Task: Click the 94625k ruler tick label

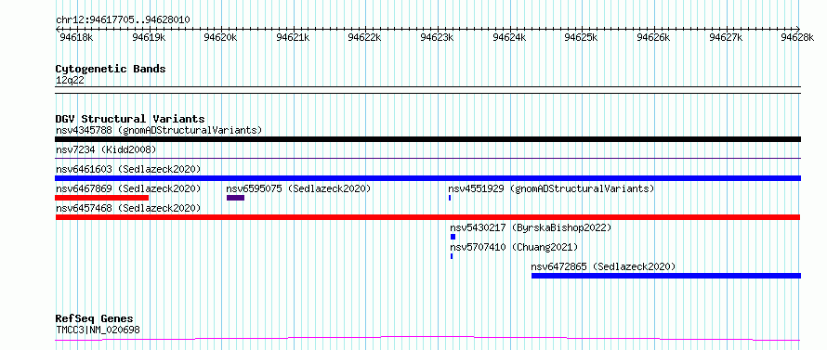Action: [x=582, y=37]
